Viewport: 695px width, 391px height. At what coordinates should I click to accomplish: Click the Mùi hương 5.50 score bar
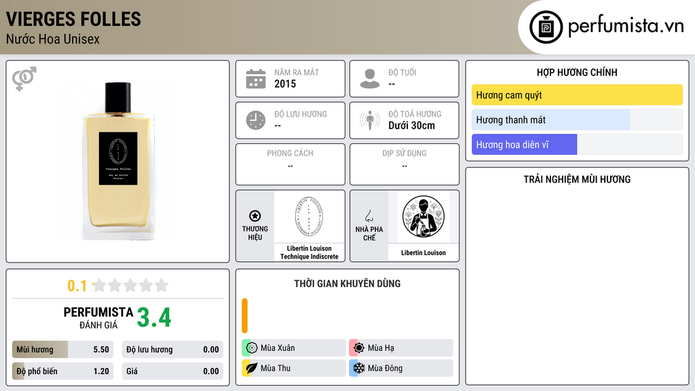62,350
